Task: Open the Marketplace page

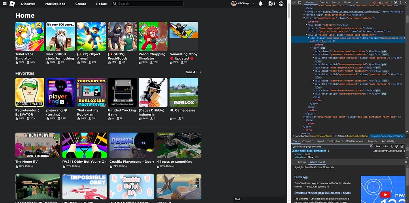Action: (x=55, y=4)
